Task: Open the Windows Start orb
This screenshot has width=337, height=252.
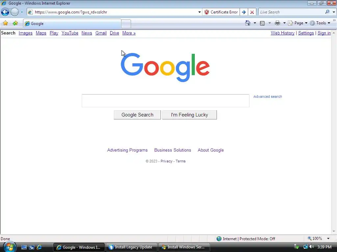Action: pos(10,247)
